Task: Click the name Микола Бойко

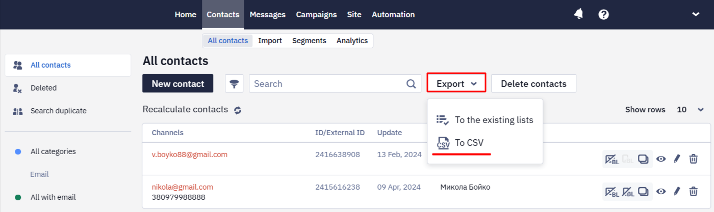Action: tap(465, 187)
